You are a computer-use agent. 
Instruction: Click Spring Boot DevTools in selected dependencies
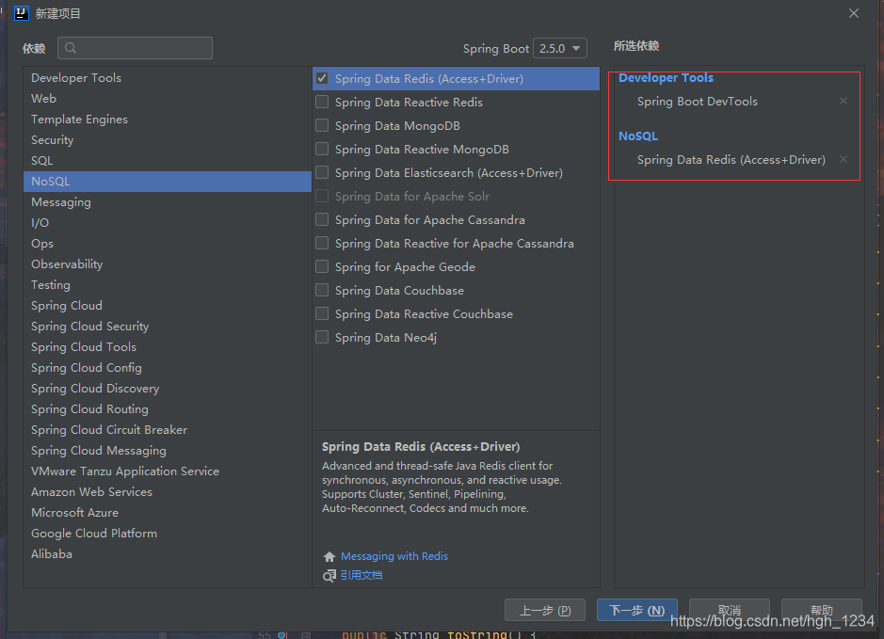(698, 102)
